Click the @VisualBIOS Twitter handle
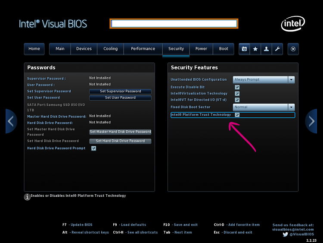This screenshot has width=323, height=243. pyautogui.click(x=302, y=234)
